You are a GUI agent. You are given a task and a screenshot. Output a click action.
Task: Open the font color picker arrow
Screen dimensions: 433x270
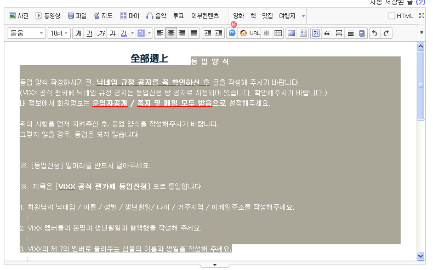pyautogui.click(x=132, y=33)
